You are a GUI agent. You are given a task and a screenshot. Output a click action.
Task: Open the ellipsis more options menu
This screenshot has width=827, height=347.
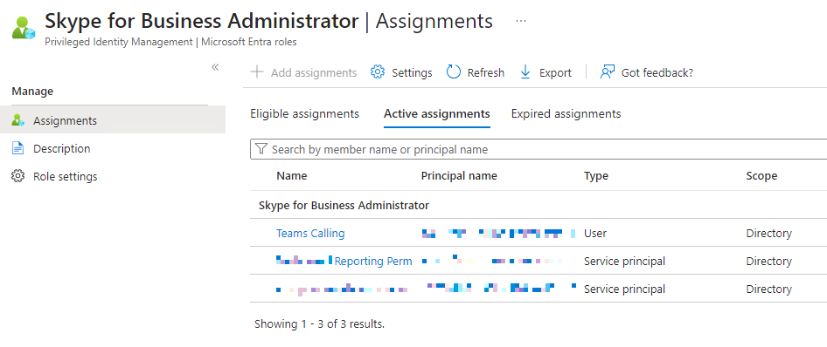coord(520,21)
